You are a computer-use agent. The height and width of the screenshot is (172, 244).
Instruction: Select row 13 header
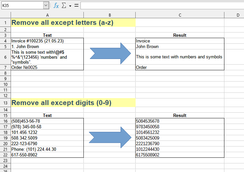[5, 103]
